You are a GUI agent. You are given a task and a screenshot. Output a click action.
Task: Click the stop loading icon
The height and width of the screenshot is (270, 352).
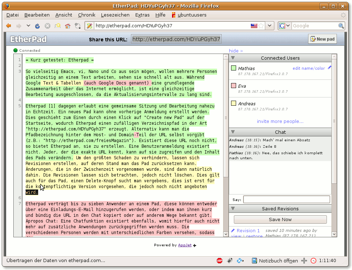pyautogui.click(x=48, y=26)
